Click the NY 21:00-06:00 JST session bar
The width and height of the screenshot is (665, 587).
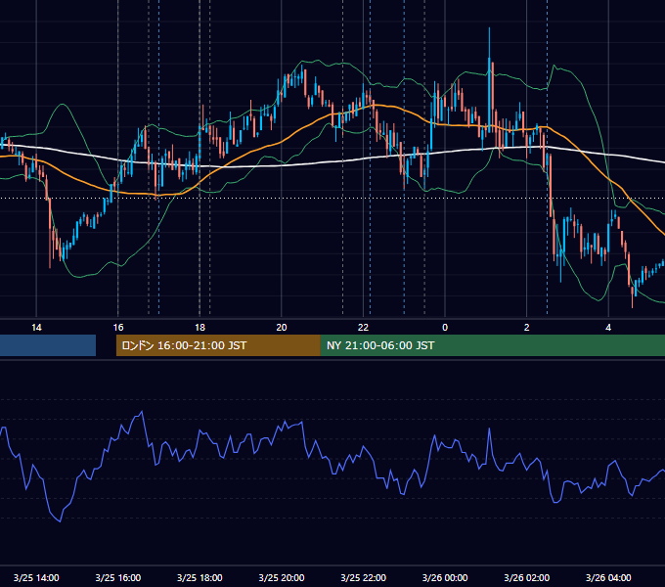pos(492,345)
